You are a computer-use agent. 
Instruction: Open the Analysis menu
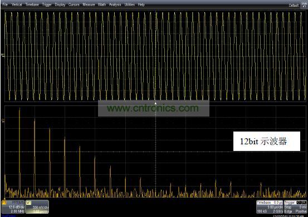coord(115,4)
